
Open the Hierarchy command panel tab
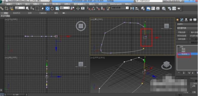point(186,20)
